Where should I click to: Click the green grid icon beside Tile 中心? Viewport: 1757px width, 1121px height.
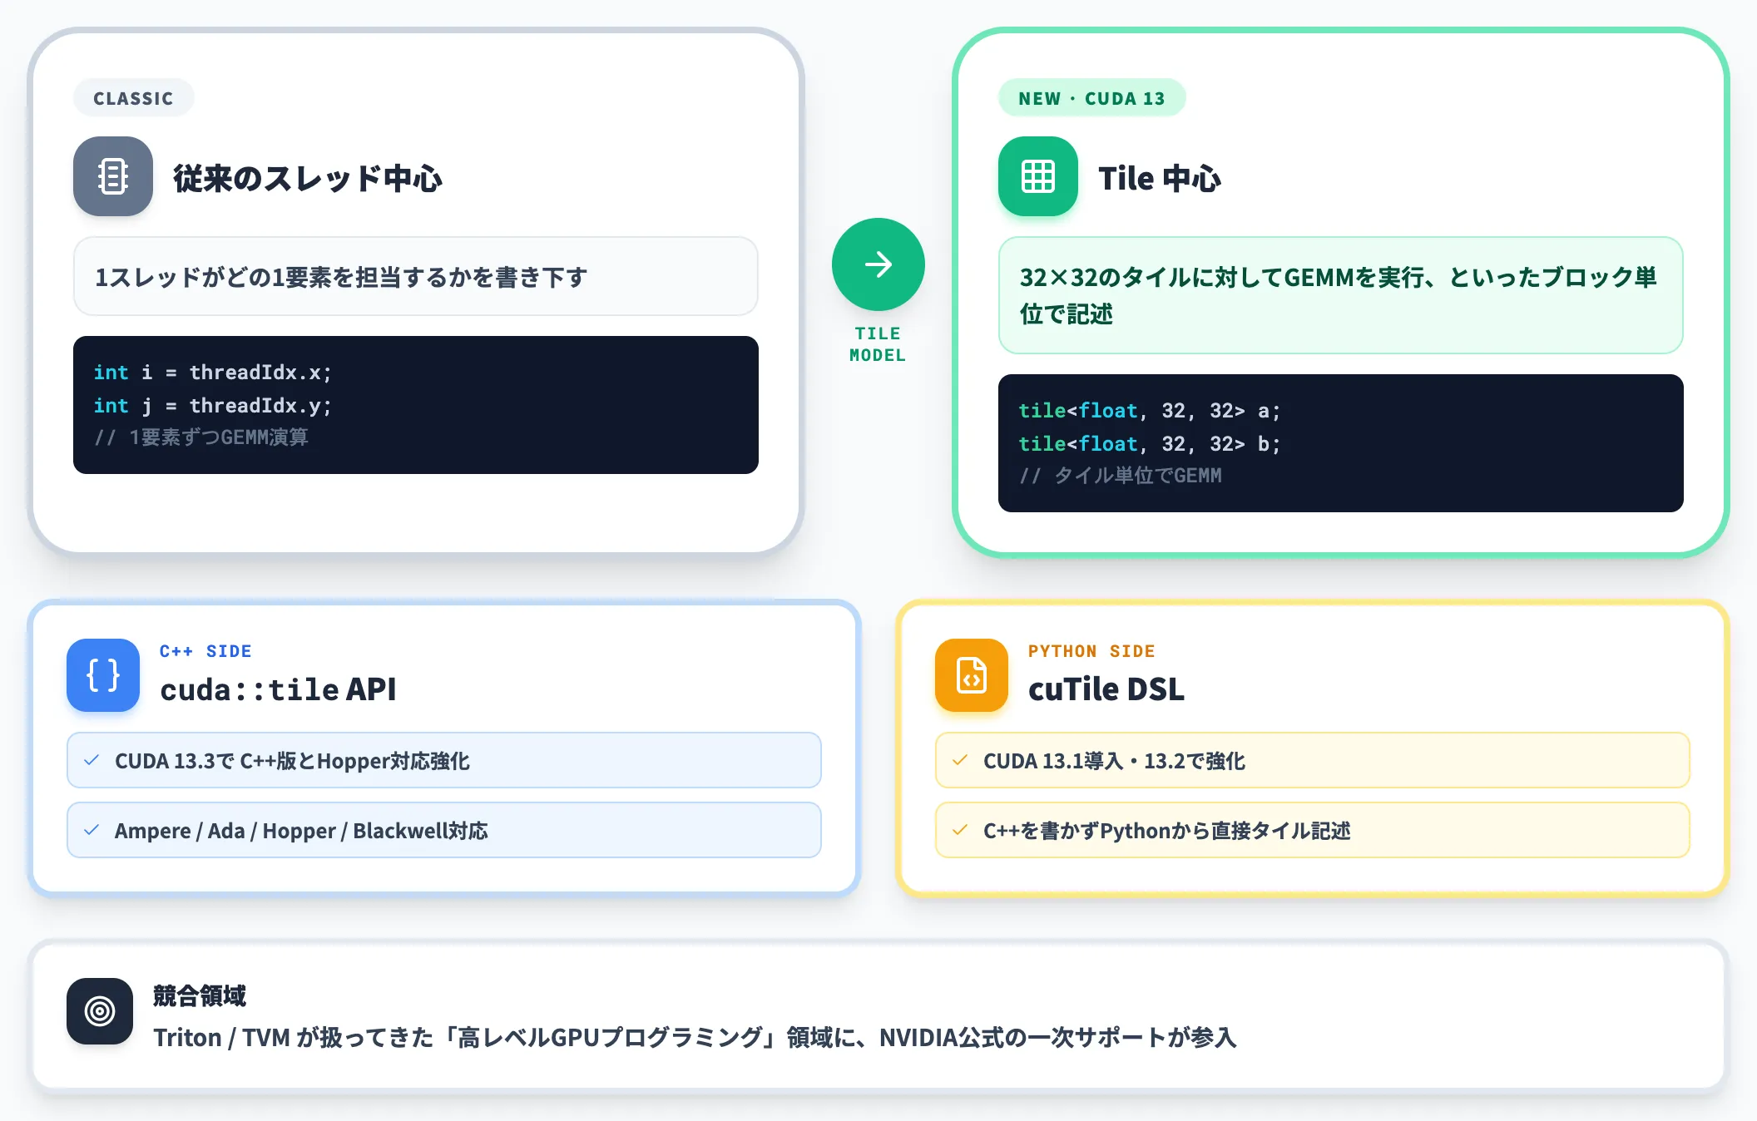point(1038,176)
